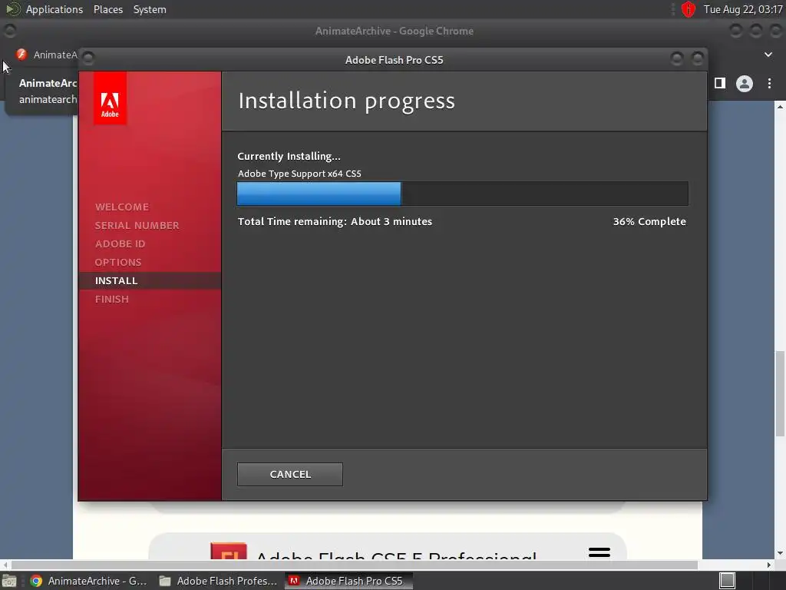Click the '36% Complete' status text
The width and height of the screenshot is (786, 590).
pyautogui.click(x=649, y=221)
